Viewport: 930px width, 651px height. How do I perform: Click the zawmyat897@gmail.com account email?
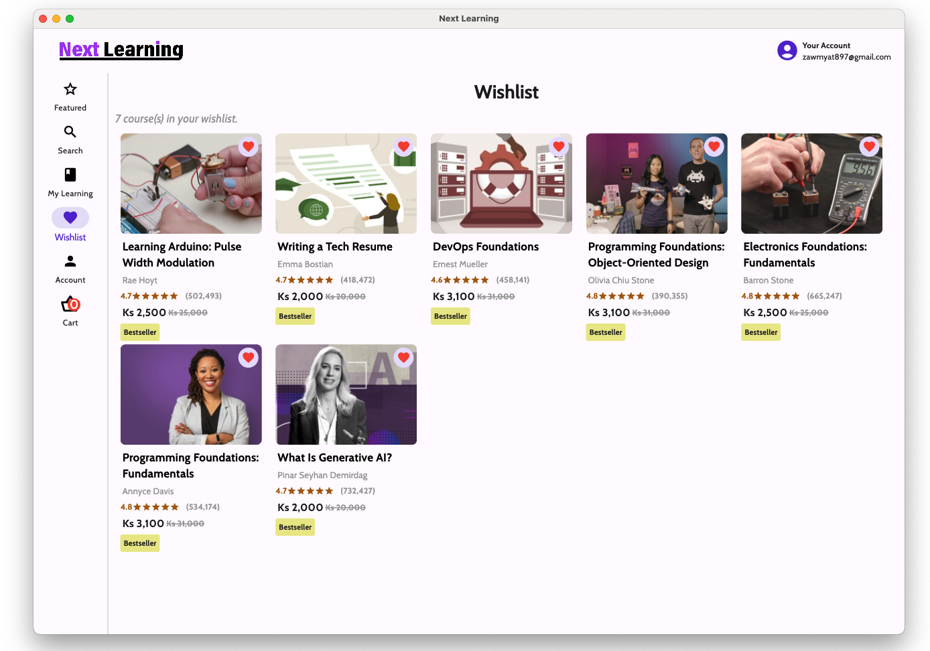(x=846, y=57)
